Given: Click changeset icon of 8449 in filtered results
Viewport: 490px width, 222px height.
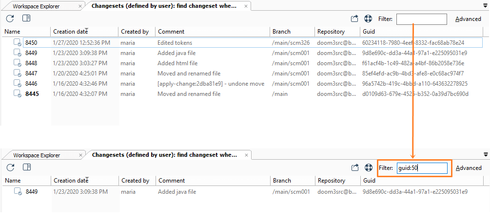Looking at the screenshot, I should [18, 192].
